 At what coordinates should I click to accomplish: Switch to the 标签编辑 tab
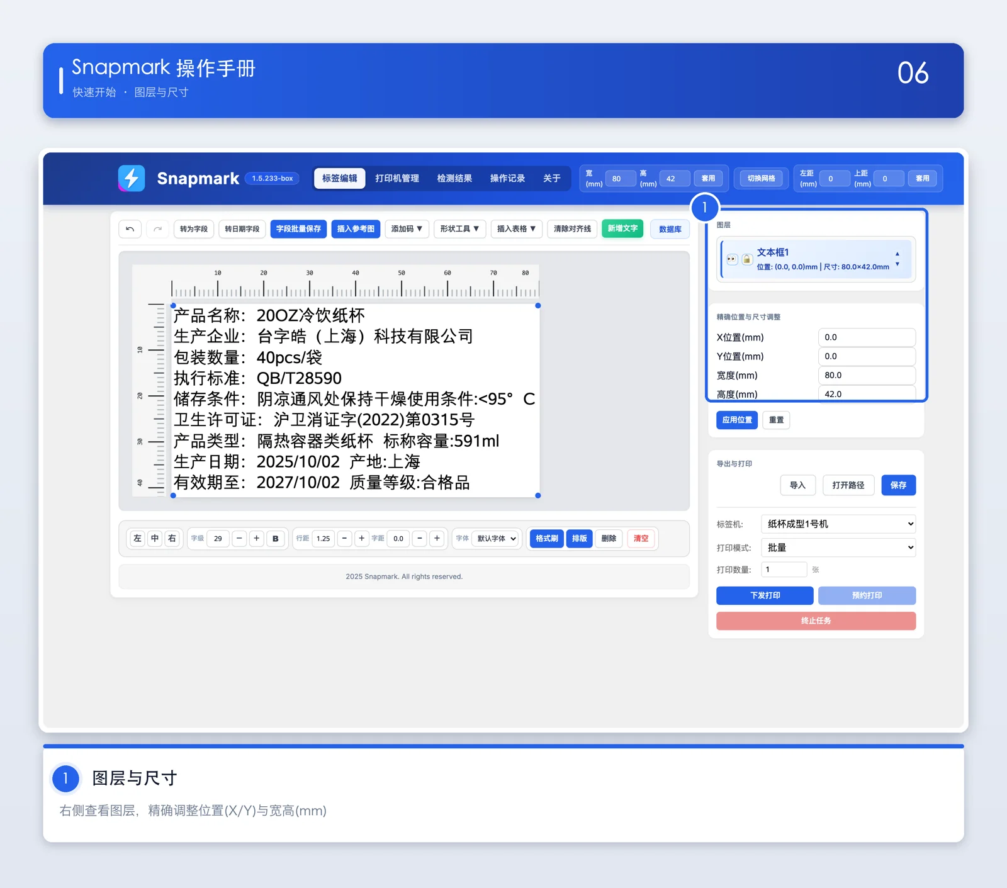pos(340,179)
